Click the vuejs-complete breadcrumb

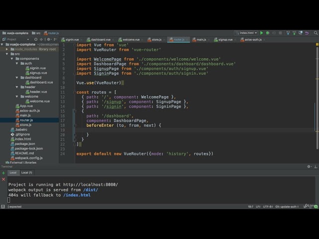[x=15, y=33]
